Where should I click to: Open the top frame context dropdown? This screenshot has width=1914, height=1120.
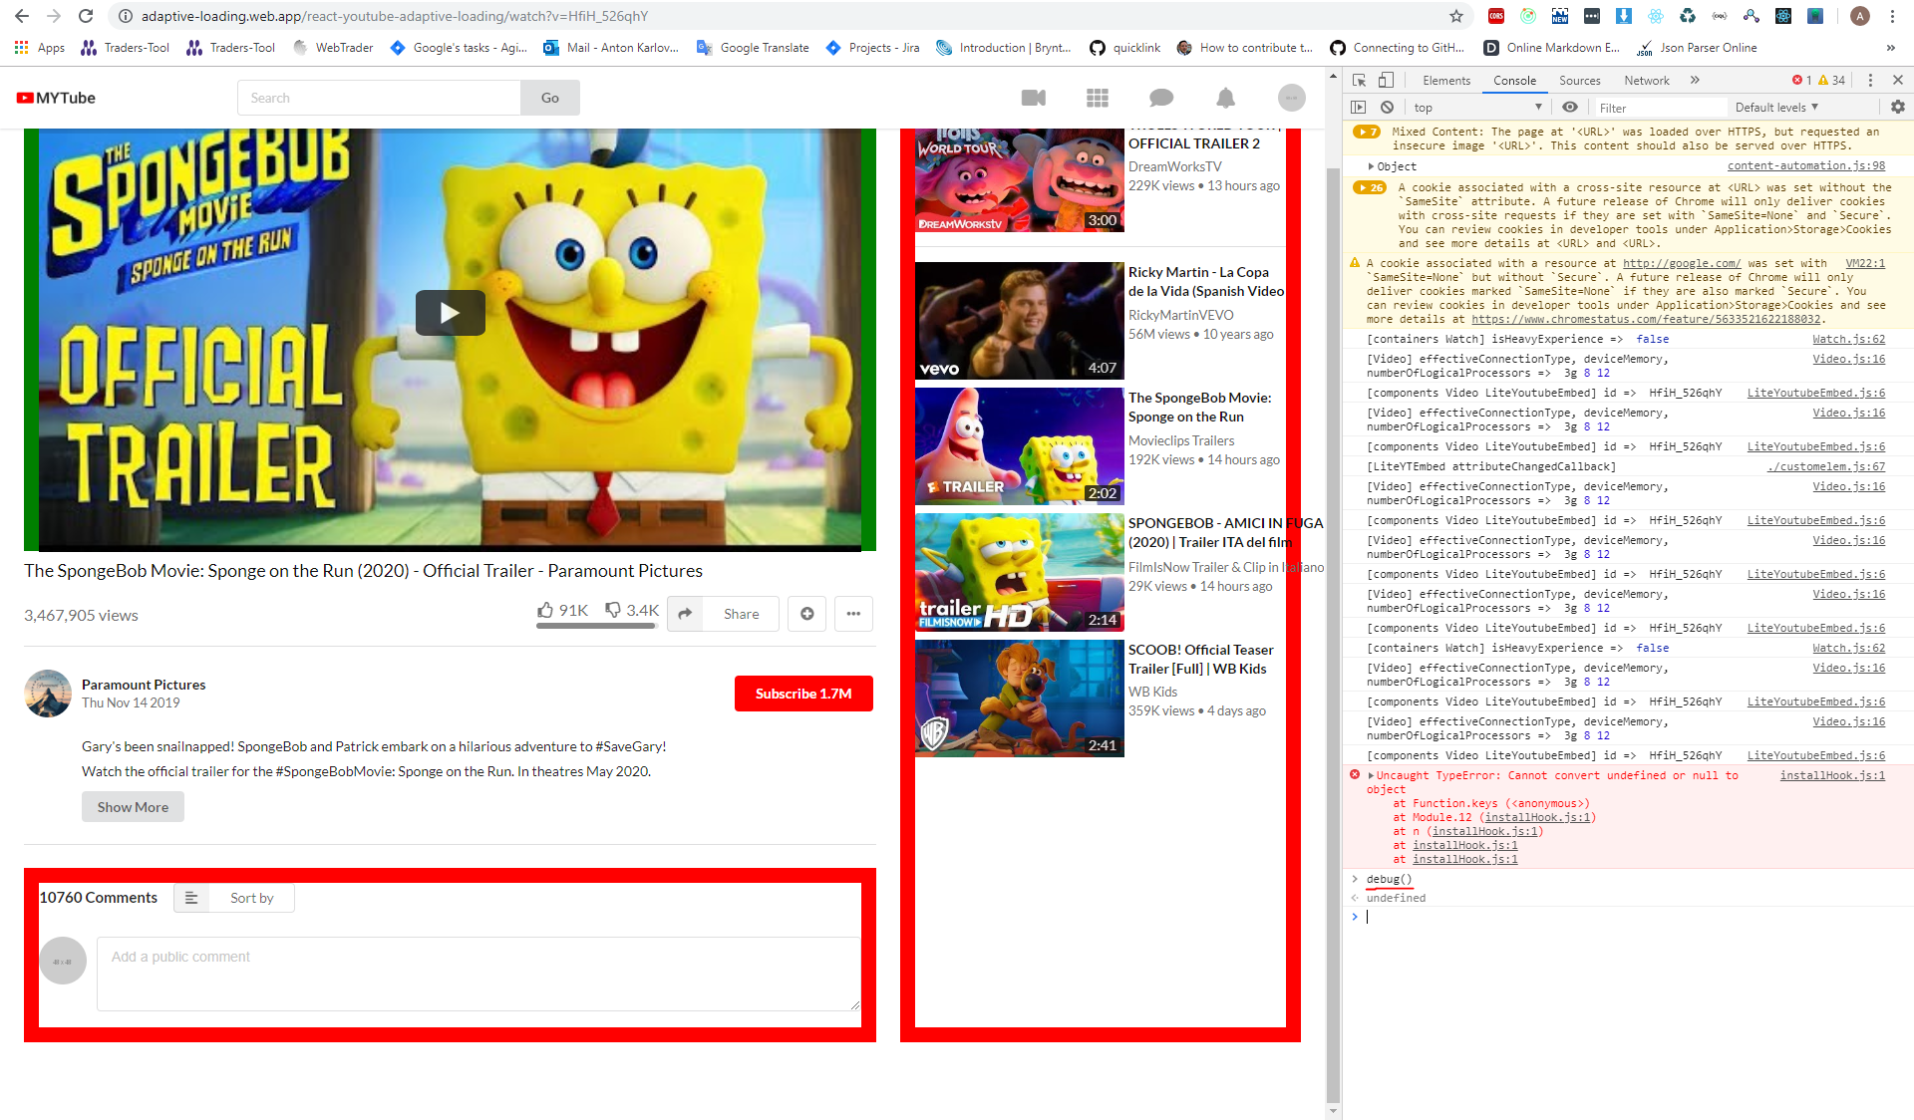(x=1475, y=107)
